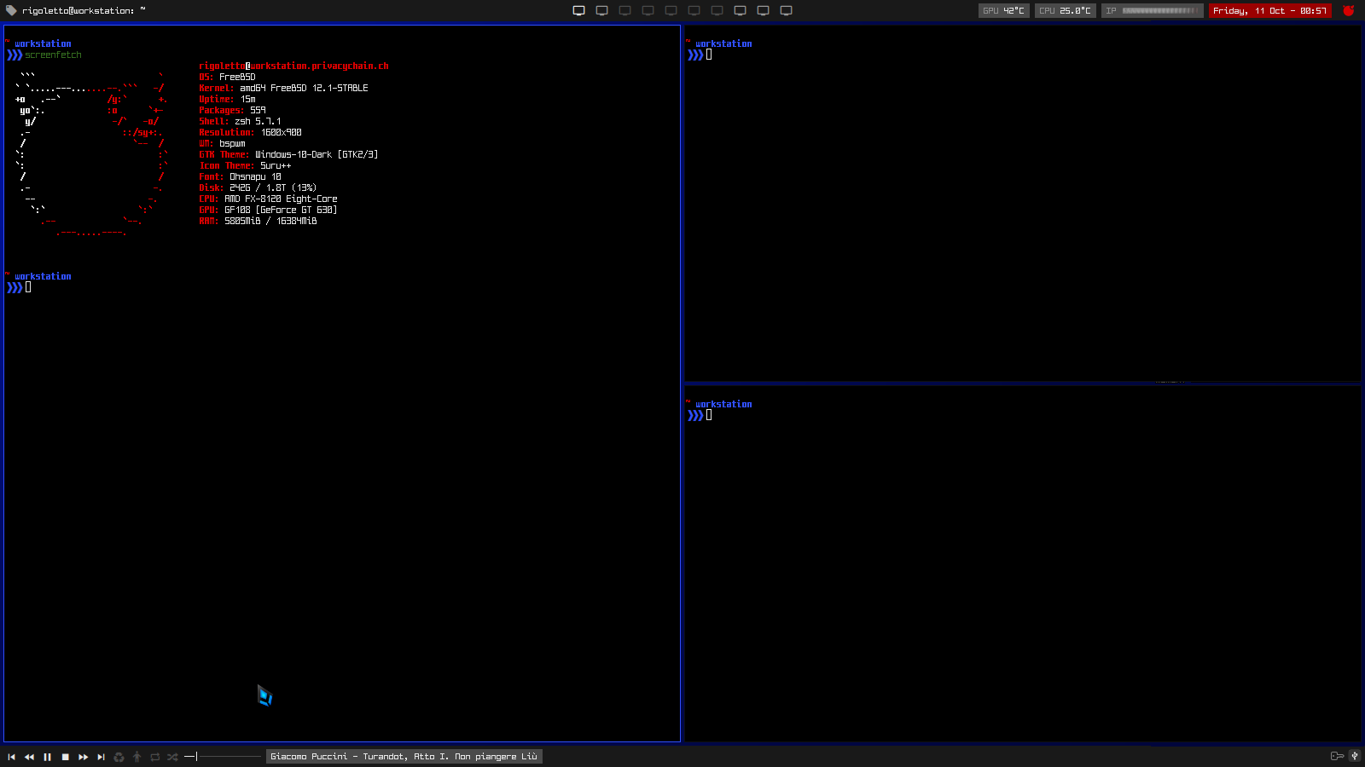Open the USB device tray icon
The image size is (1365, 767).
1354,756
